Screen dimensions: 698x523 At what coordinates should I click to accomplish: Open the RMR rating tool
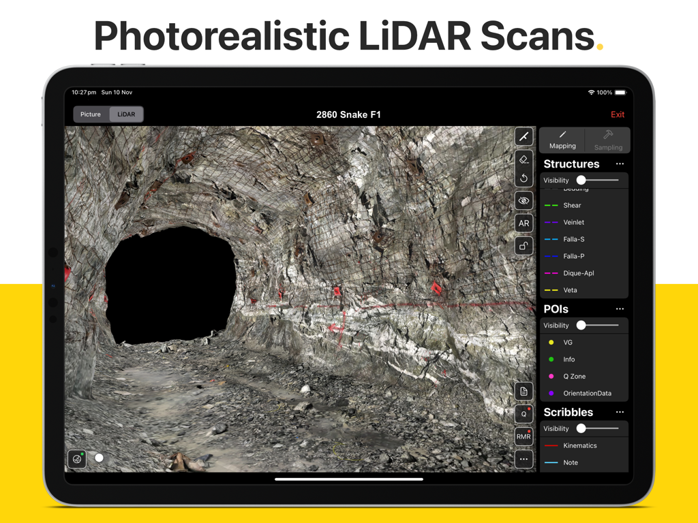pos(523,436)
